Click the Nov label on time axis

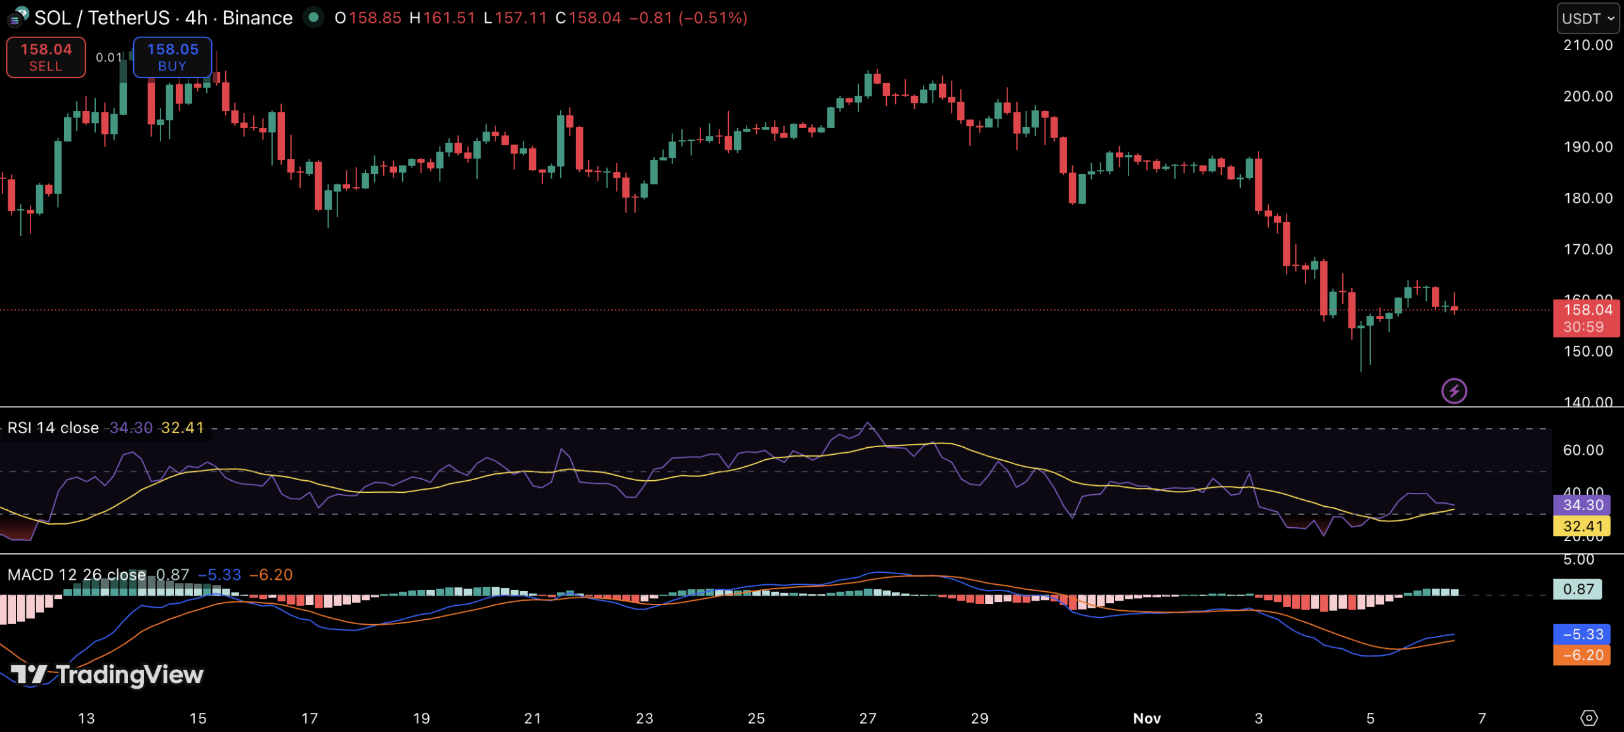pos(1146,718)
